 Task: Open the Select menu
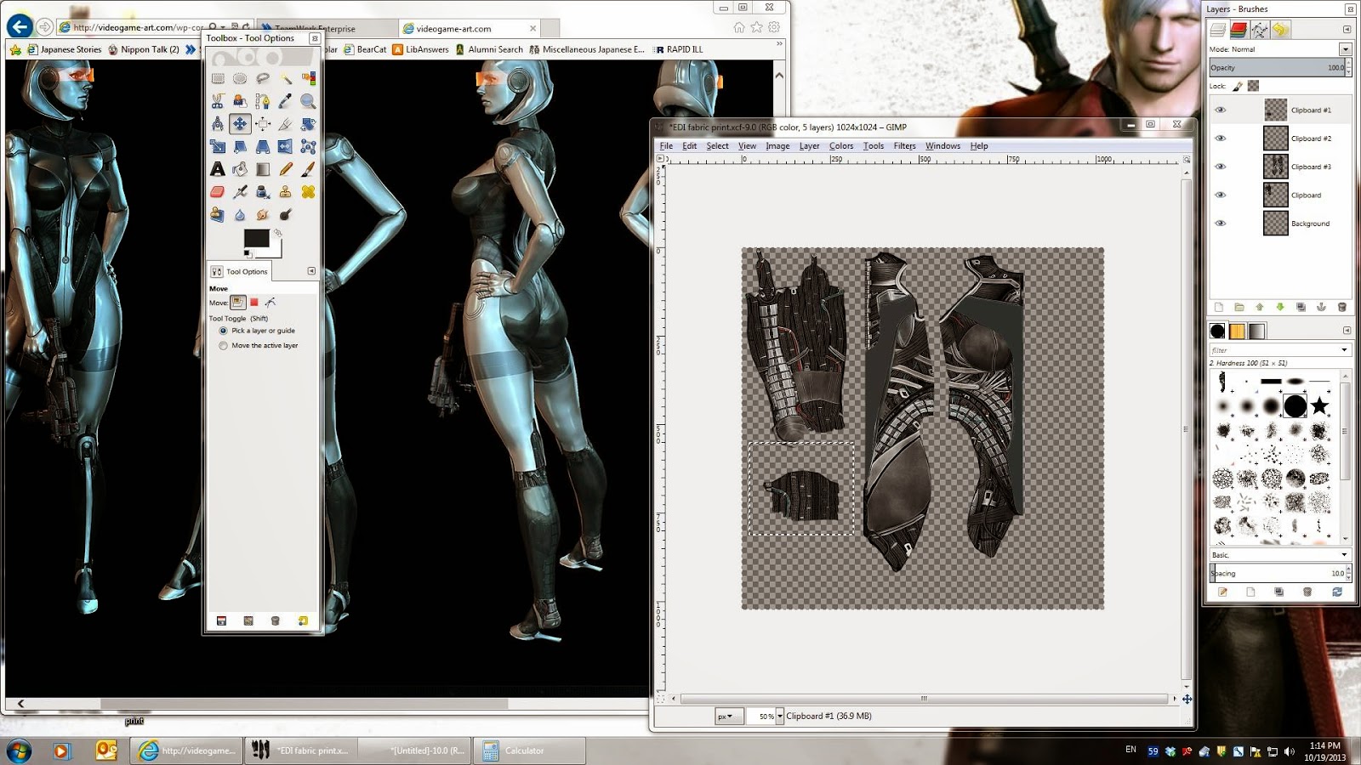(717, 146)
